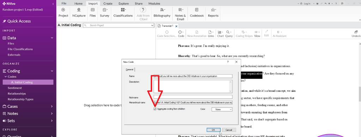Cancel the New Code dialog
This screenshot has height=137, width=361.
pyautogui.click(x=229, y=130)
